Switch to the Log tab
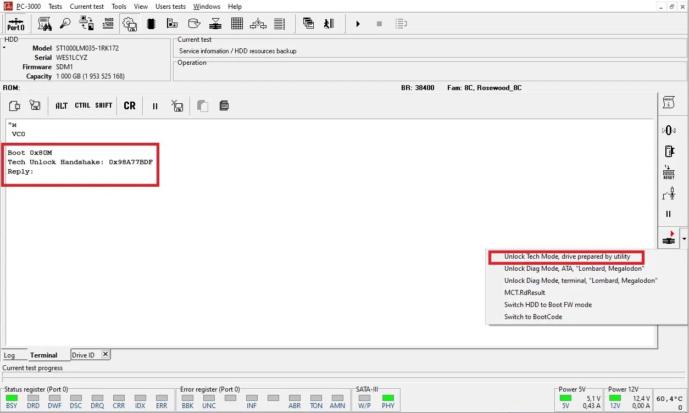This screenshot has width=689, height=413. coord(9,355)
